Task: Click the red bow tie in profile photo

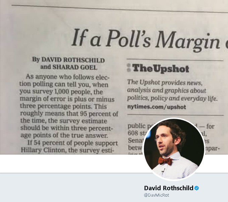Action: 165,161
